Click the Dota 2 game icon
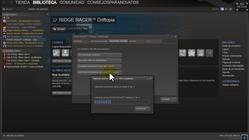This screenshot has height=140, width=249. (4, 64)
